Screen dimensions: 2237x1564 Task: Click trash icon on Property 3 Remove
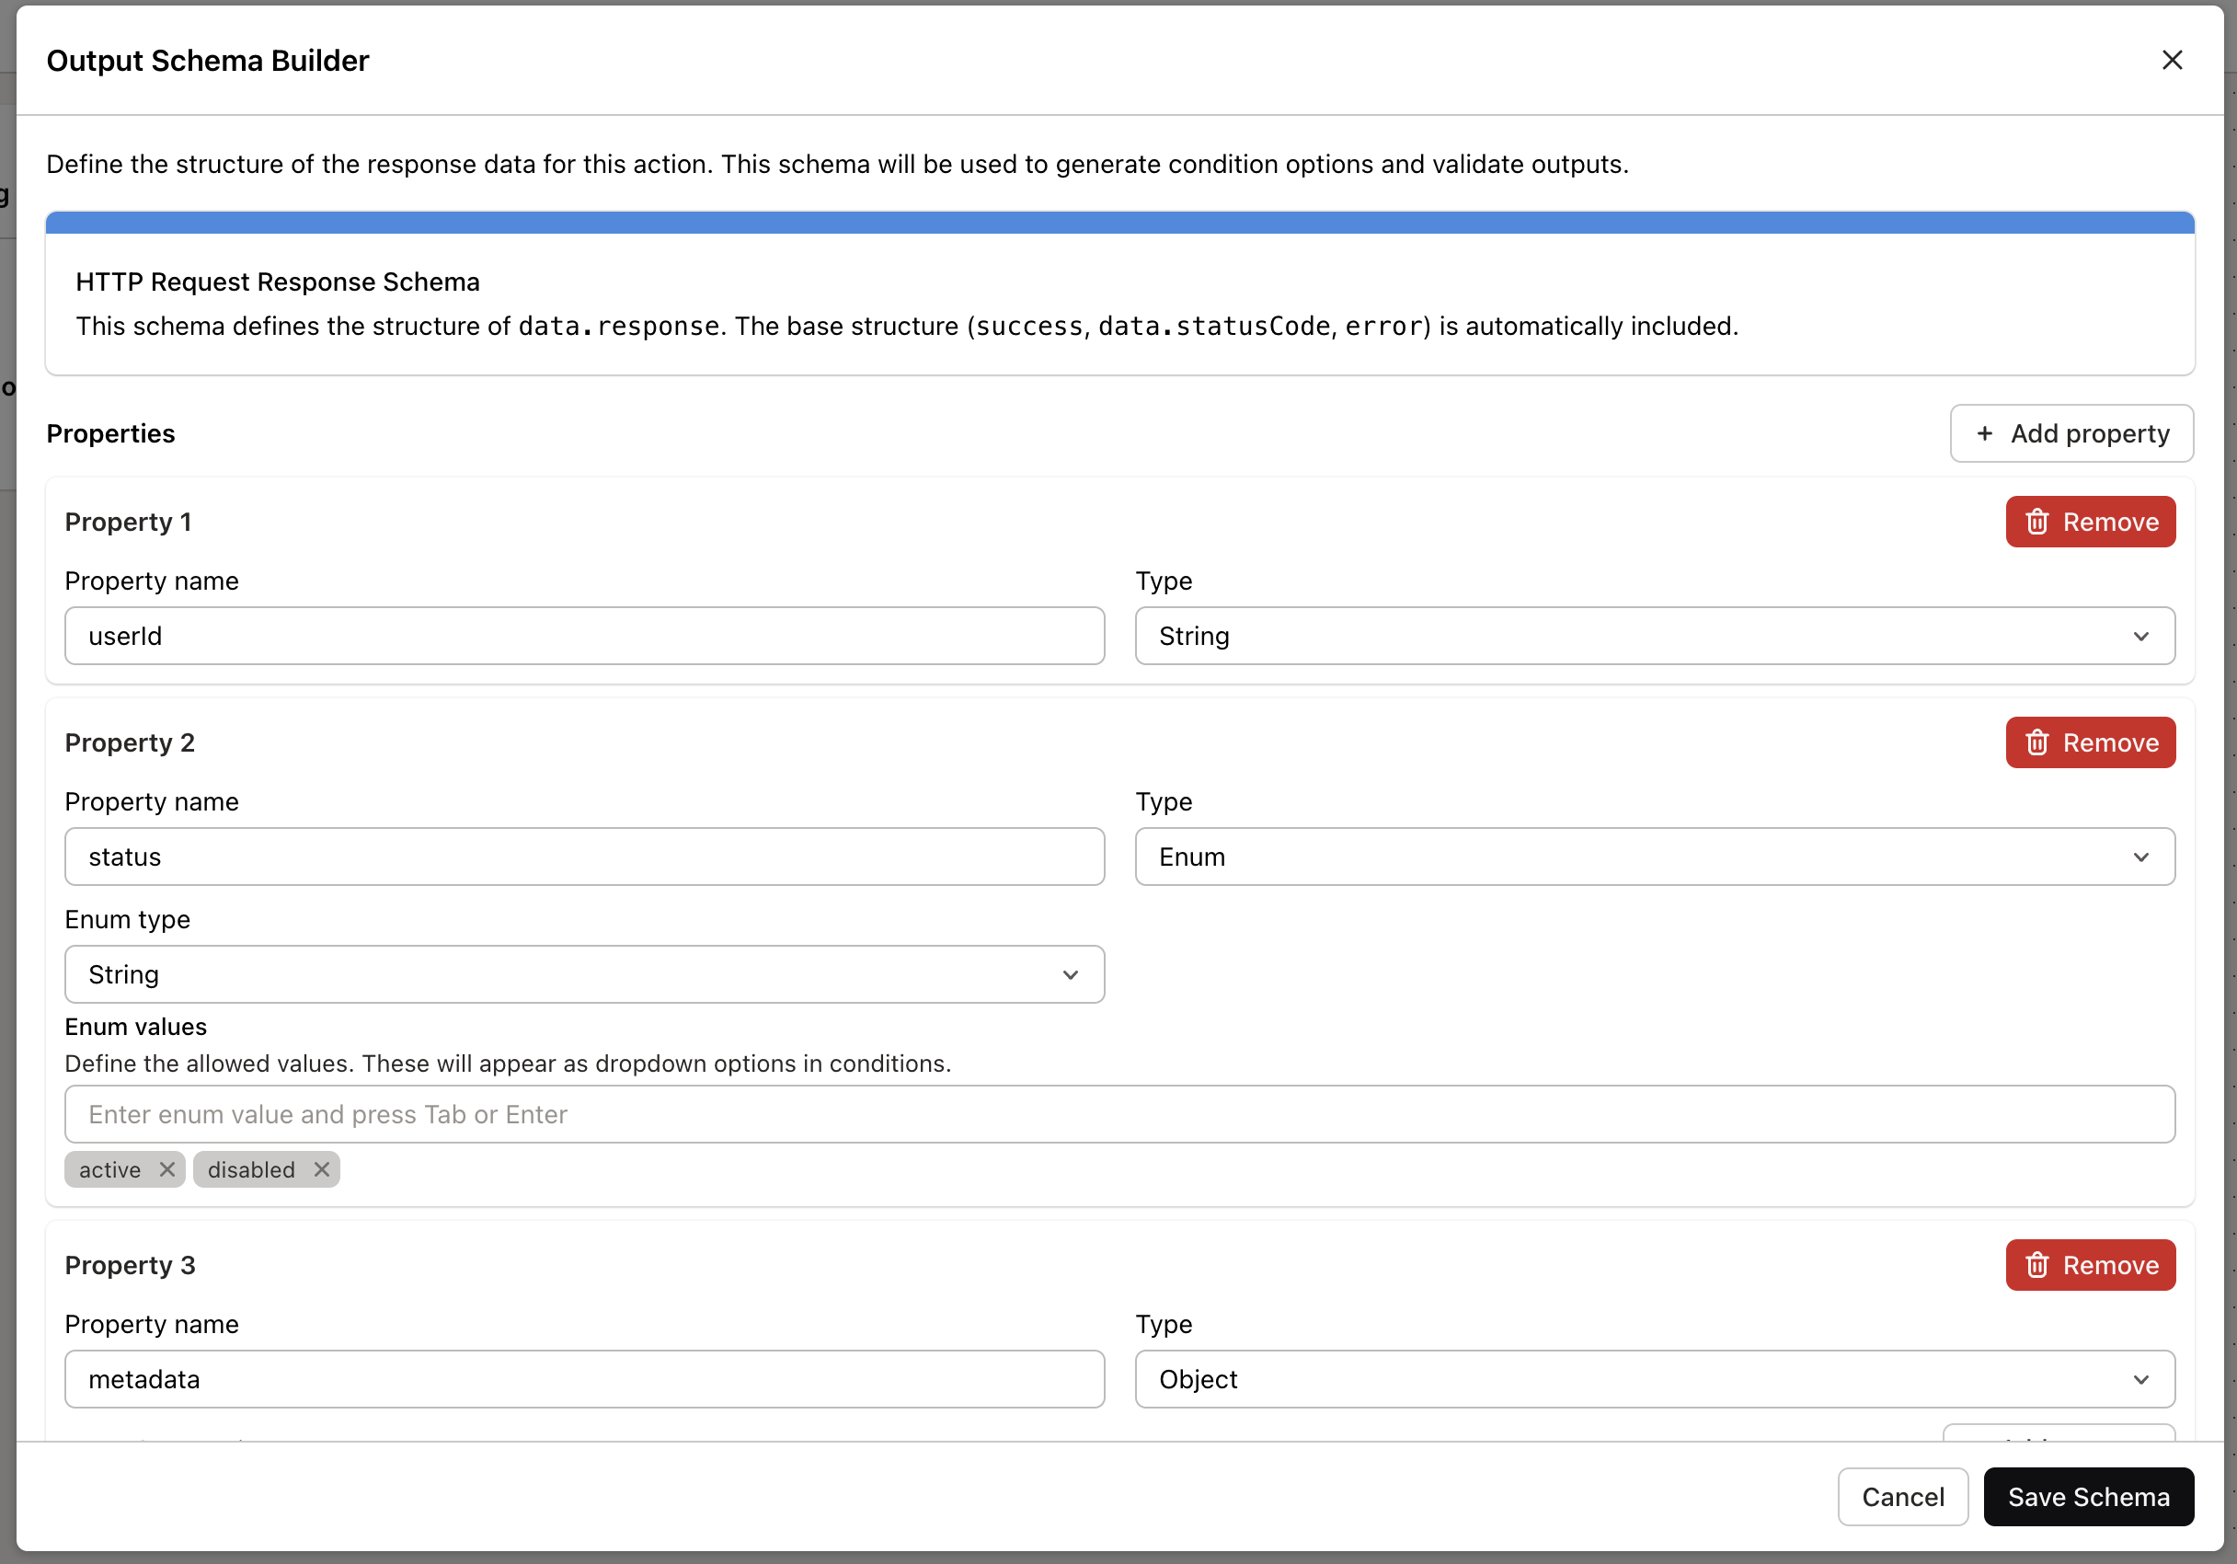point(2036,1266)
